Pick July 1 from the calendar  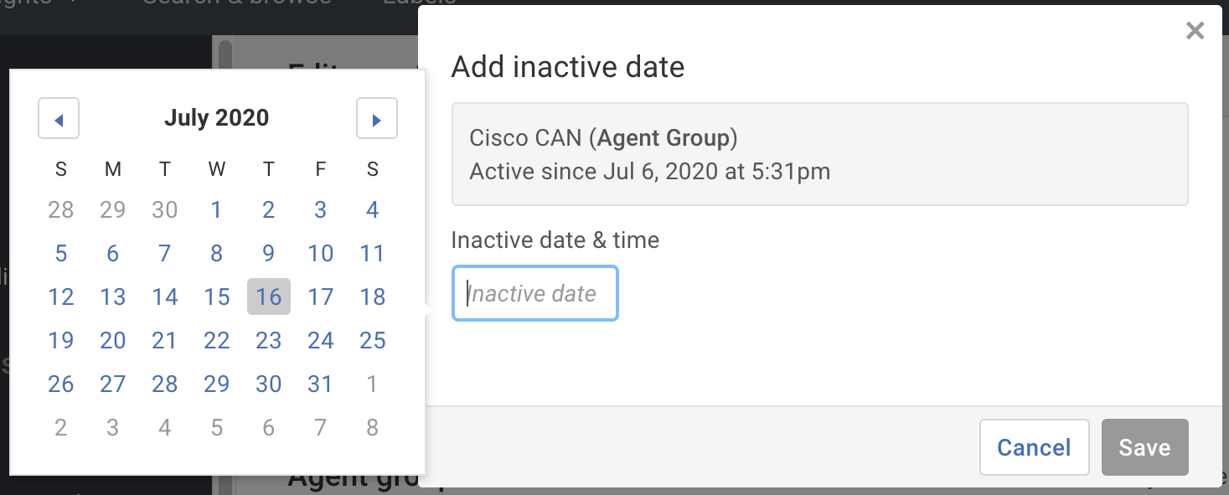tap(216, 209)
